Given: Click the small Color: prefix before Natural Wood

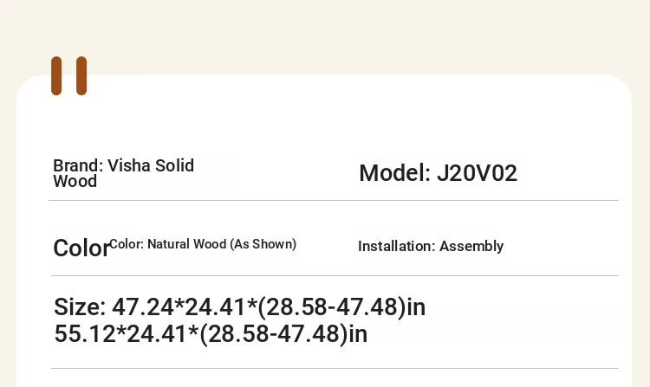Looking at the screenshot, I should [x=127, y=244].
